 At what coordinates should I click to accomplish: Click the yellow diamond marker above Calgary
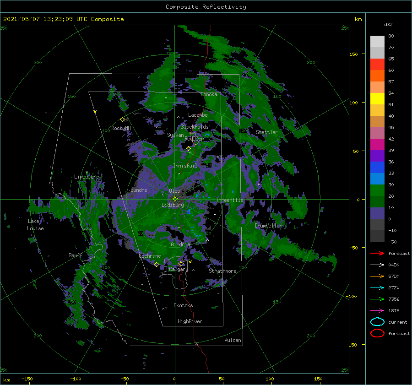(x=181, y=264)
